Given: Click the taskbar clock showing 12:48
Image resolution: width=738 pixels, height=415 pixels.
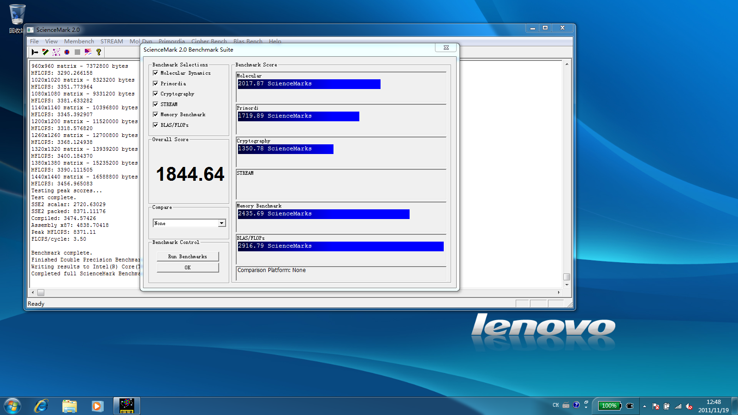Looking at the screenshot, I should (714, 406).
